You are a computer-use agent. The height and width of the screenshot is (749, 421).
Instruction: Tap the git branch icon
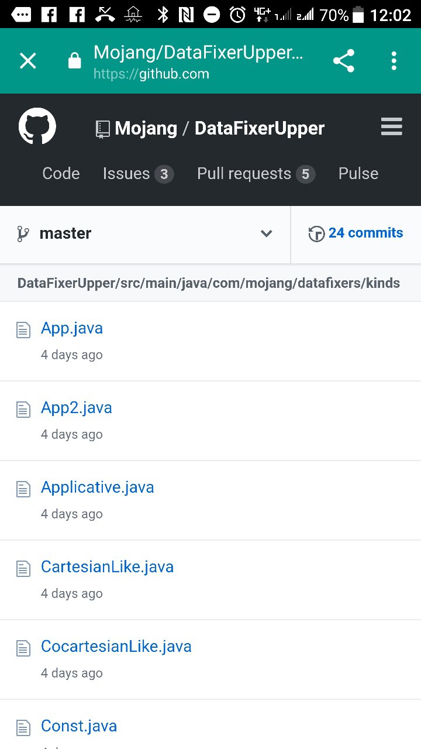click(23, 234)
